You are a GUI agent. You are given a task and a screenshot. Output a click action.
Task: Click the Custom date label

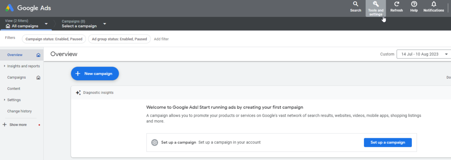point(387,54)
